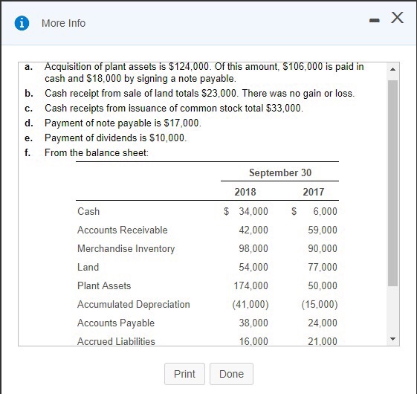Click the vertical scrollbar thumb
The height and width of the screenshot is (394, 417).
(x=392, y=183)
